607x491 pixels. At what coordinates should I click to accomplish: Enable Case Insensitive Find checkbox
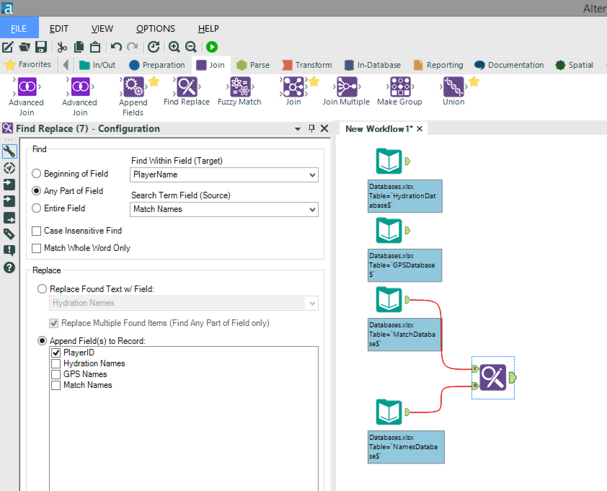point(36,231)
